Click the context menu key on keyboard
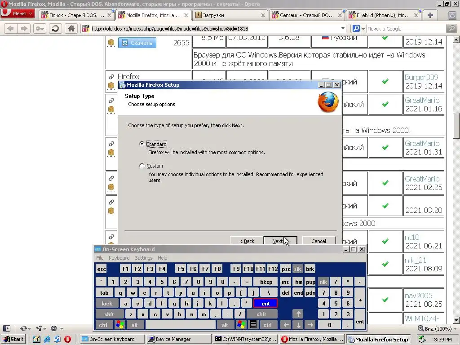The height and width of the screenshot is (345, 460). point(253,325)
